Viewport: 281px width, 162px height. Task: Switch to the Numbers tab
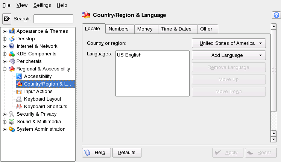click(118, 29)
